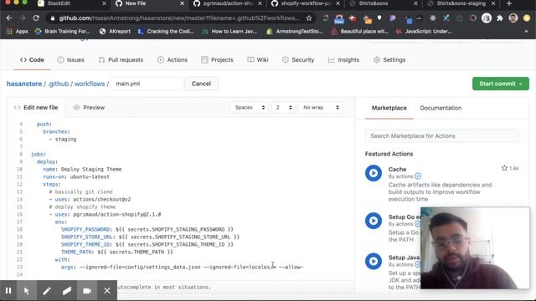Select the recorder highlighter tool

[x=67, y=291]
